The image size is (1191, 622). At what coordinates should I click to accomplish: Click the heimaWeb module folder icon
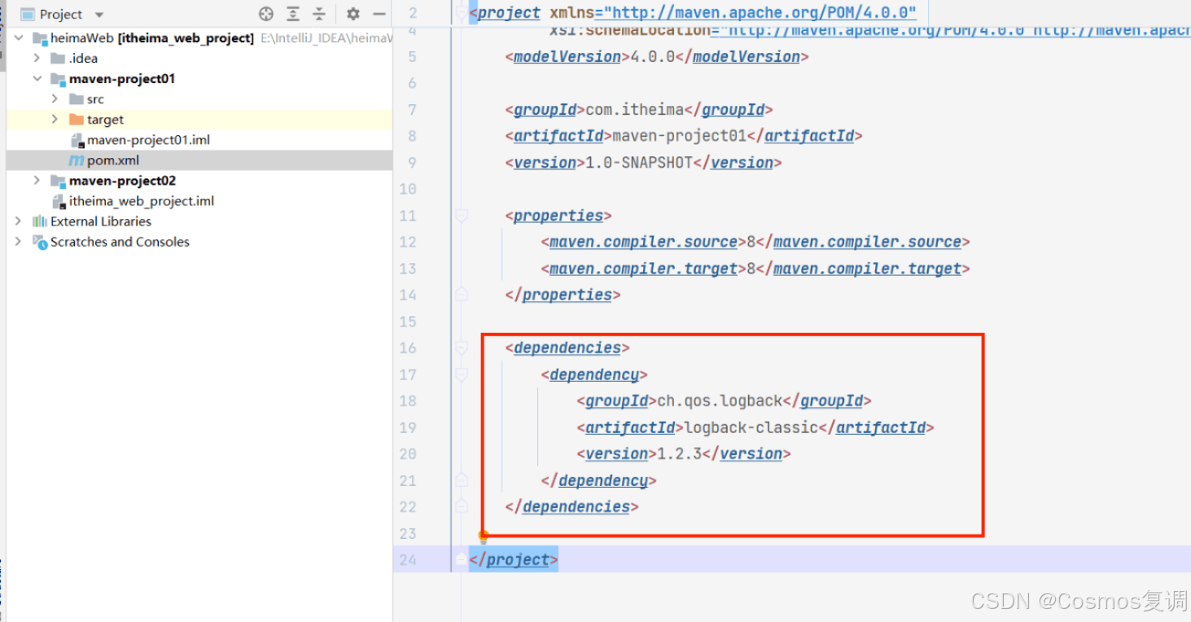(x=40, y=38)
